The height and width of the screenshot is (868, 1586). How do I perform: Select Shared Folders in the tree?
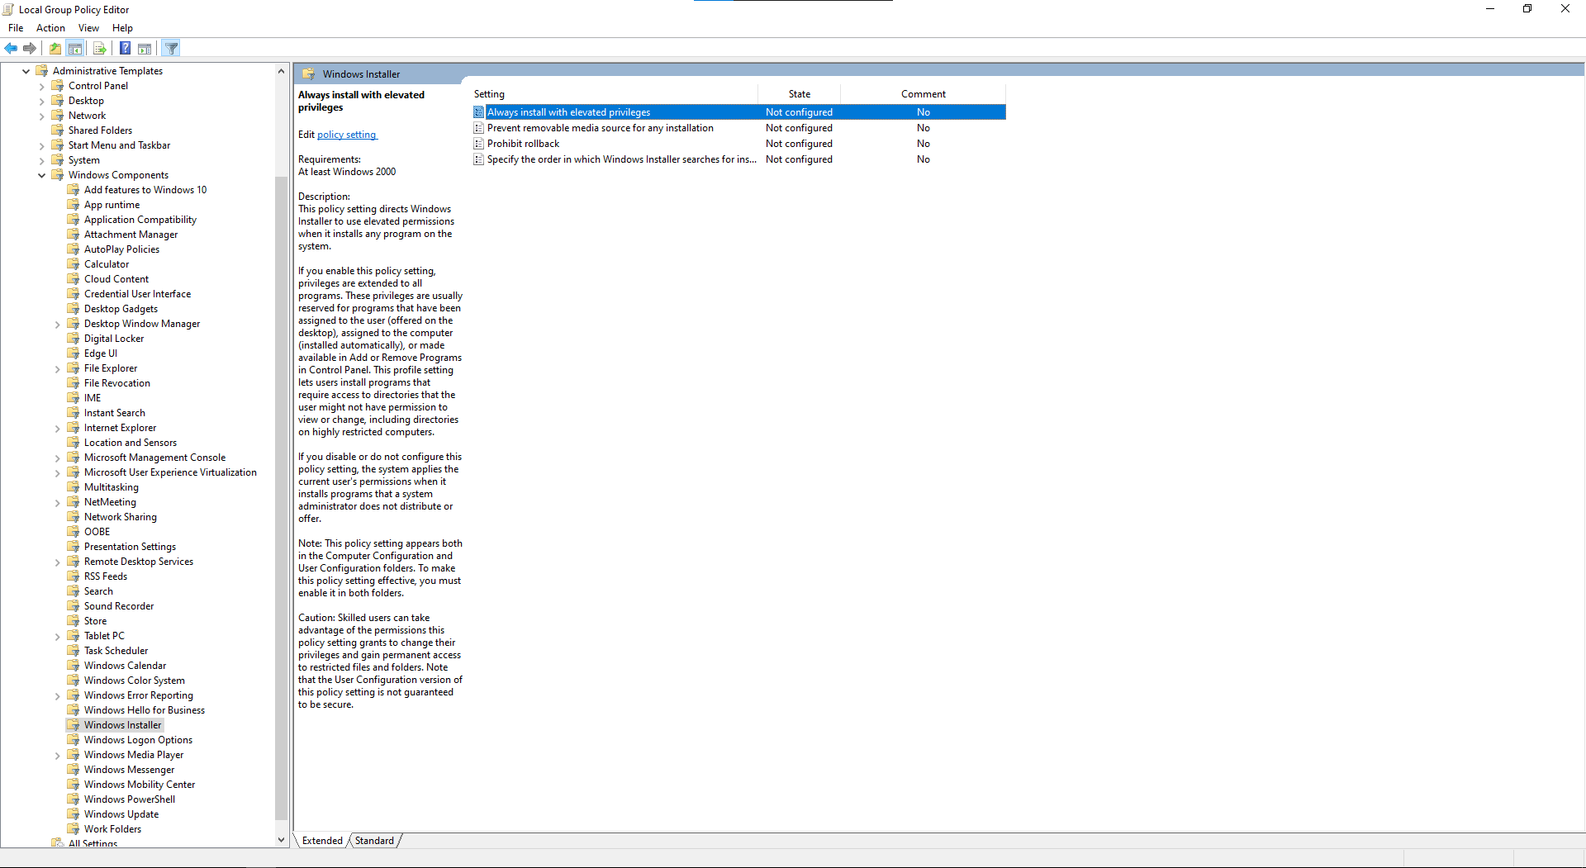[x=100, y=130]
